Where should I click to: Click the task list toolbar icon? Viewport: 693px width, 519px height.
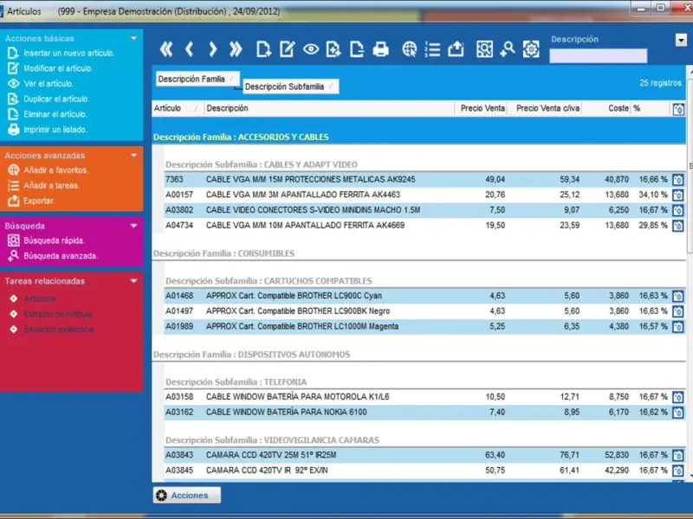coord(432,49)
